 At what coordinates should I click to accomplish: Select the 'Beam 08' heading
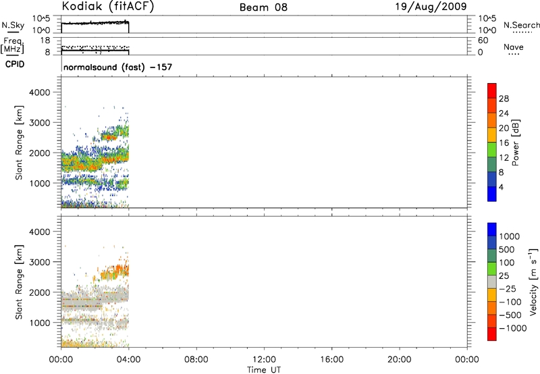263,7
